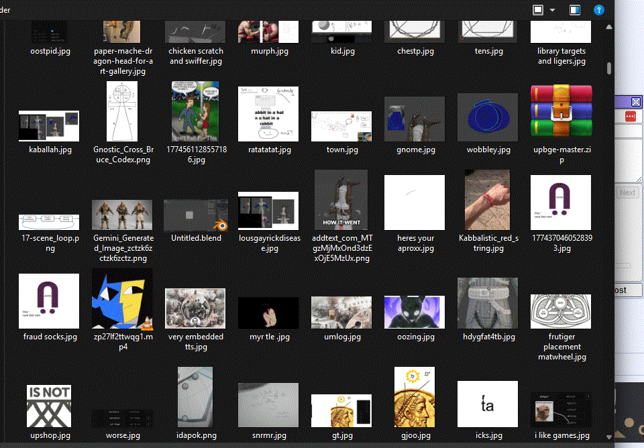Select lousgayrickdisease.jpg thumbnail
The height and width of the screenshot is (448, 644).
tap(268, 211)
